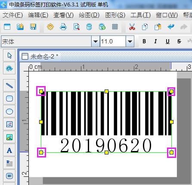Viewport: 192px width, 185px height.
Task: Open the 工具(T) menu
Action: pyautogui.click(x=140, y=15)
